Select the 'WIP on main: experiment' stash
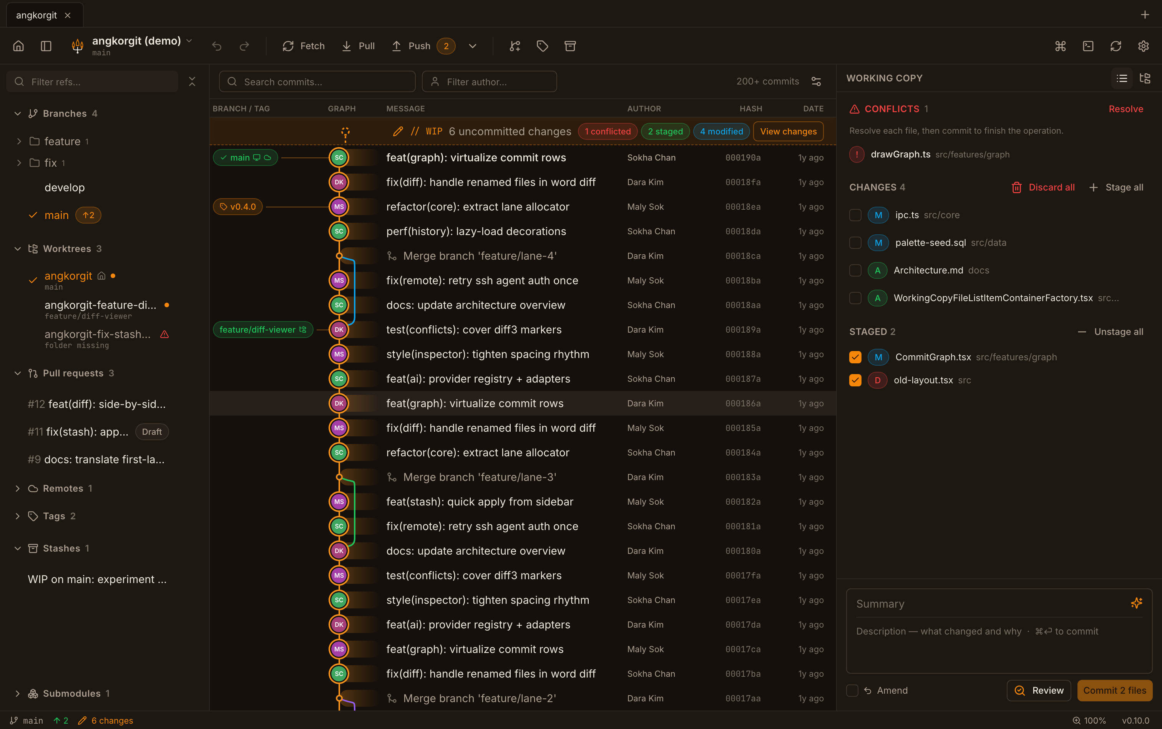 (x=98, y=579)
